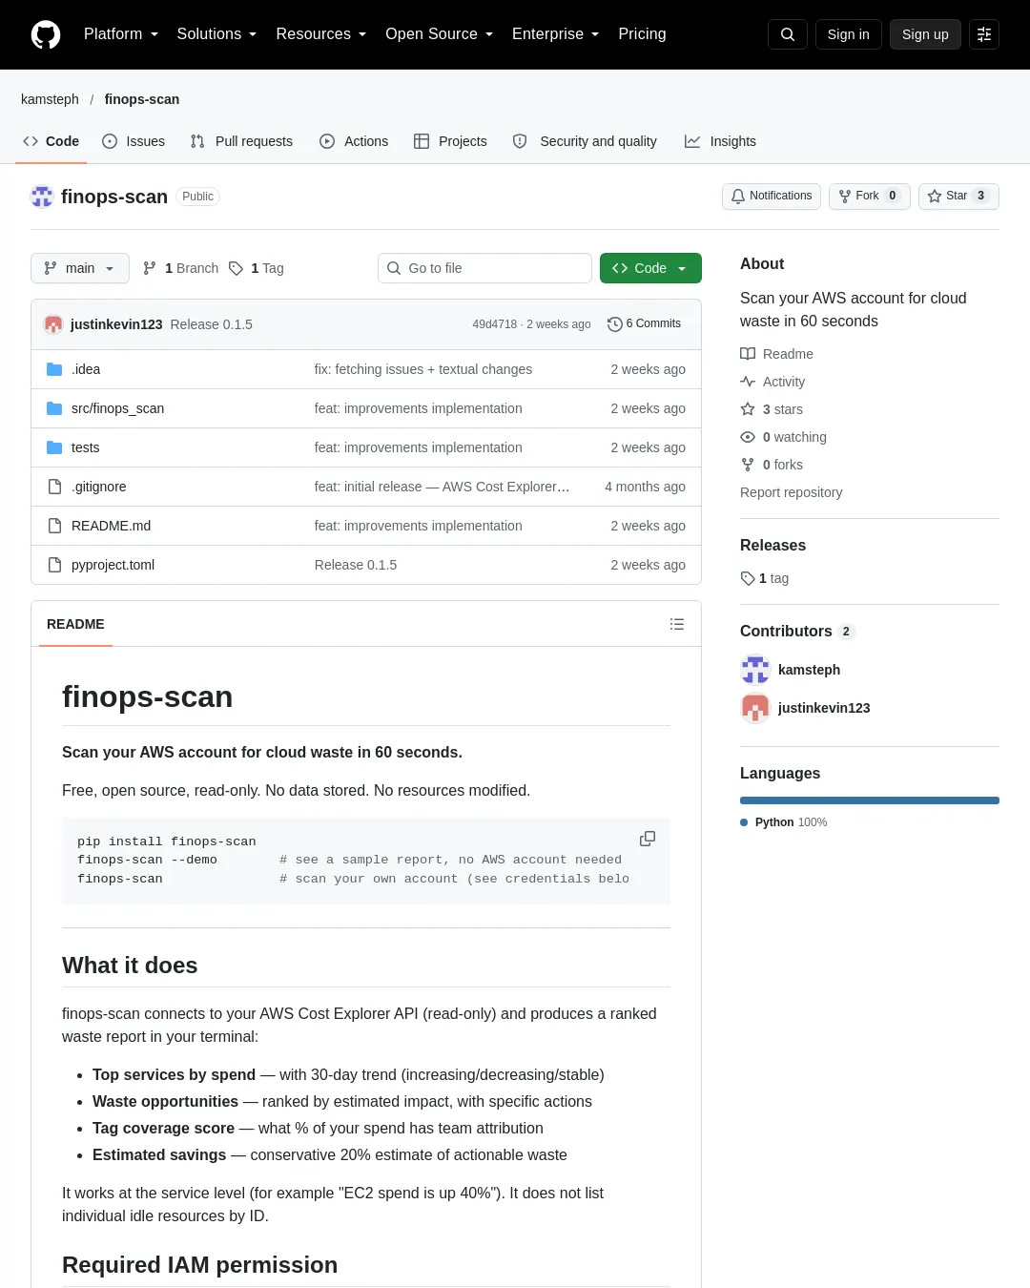The width and height of the screenshot is (1030, 1288).
Task: Expand the Open Source menu
Action: pyautogui.click(x=439, y=34)
